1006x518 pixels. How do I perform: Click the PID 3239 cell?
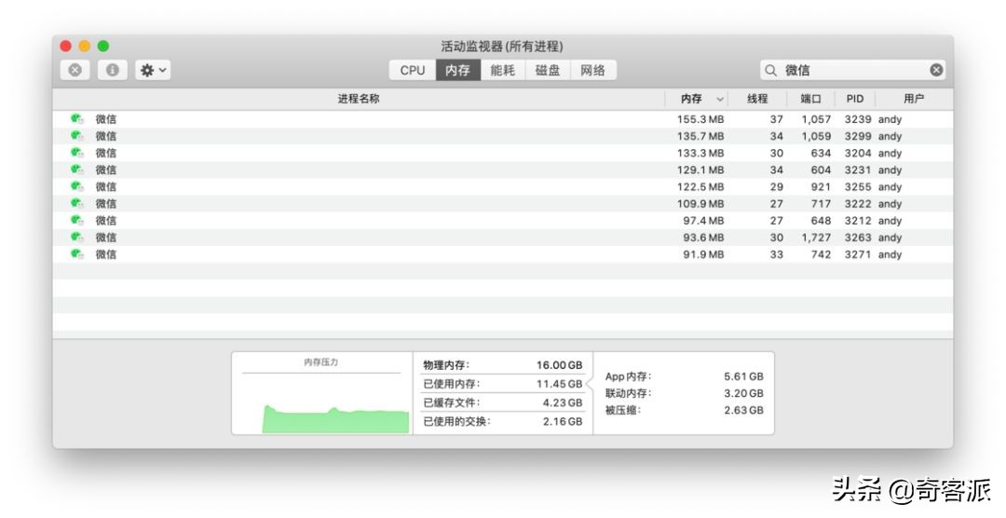point(858,119)
